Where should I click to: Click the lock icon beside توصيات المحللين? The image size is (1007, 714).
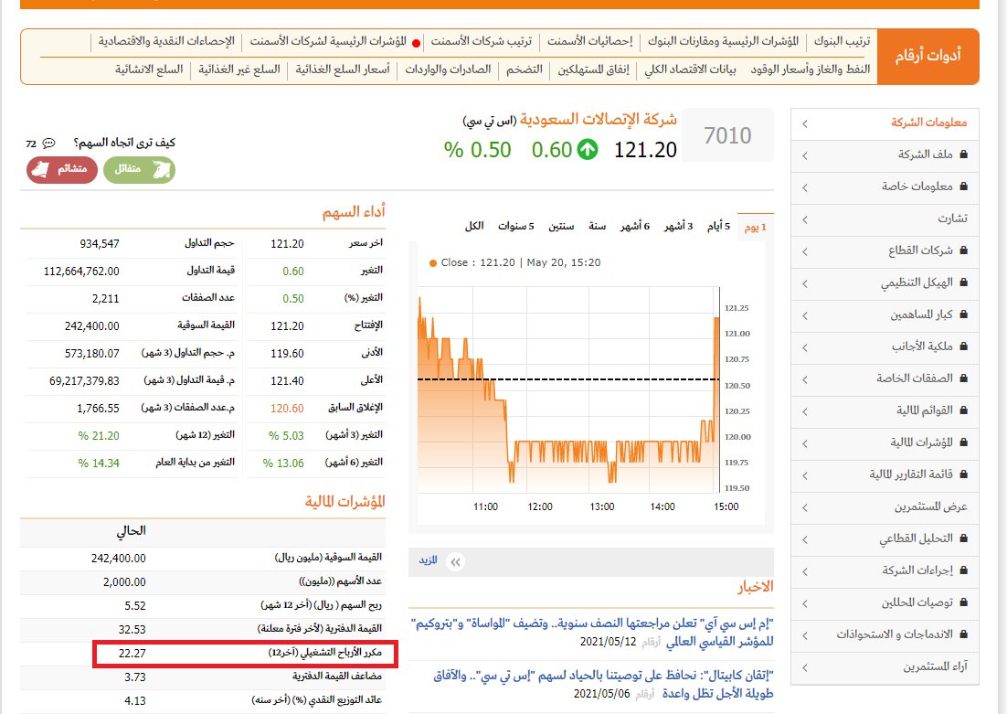click(x=963, y=602)
